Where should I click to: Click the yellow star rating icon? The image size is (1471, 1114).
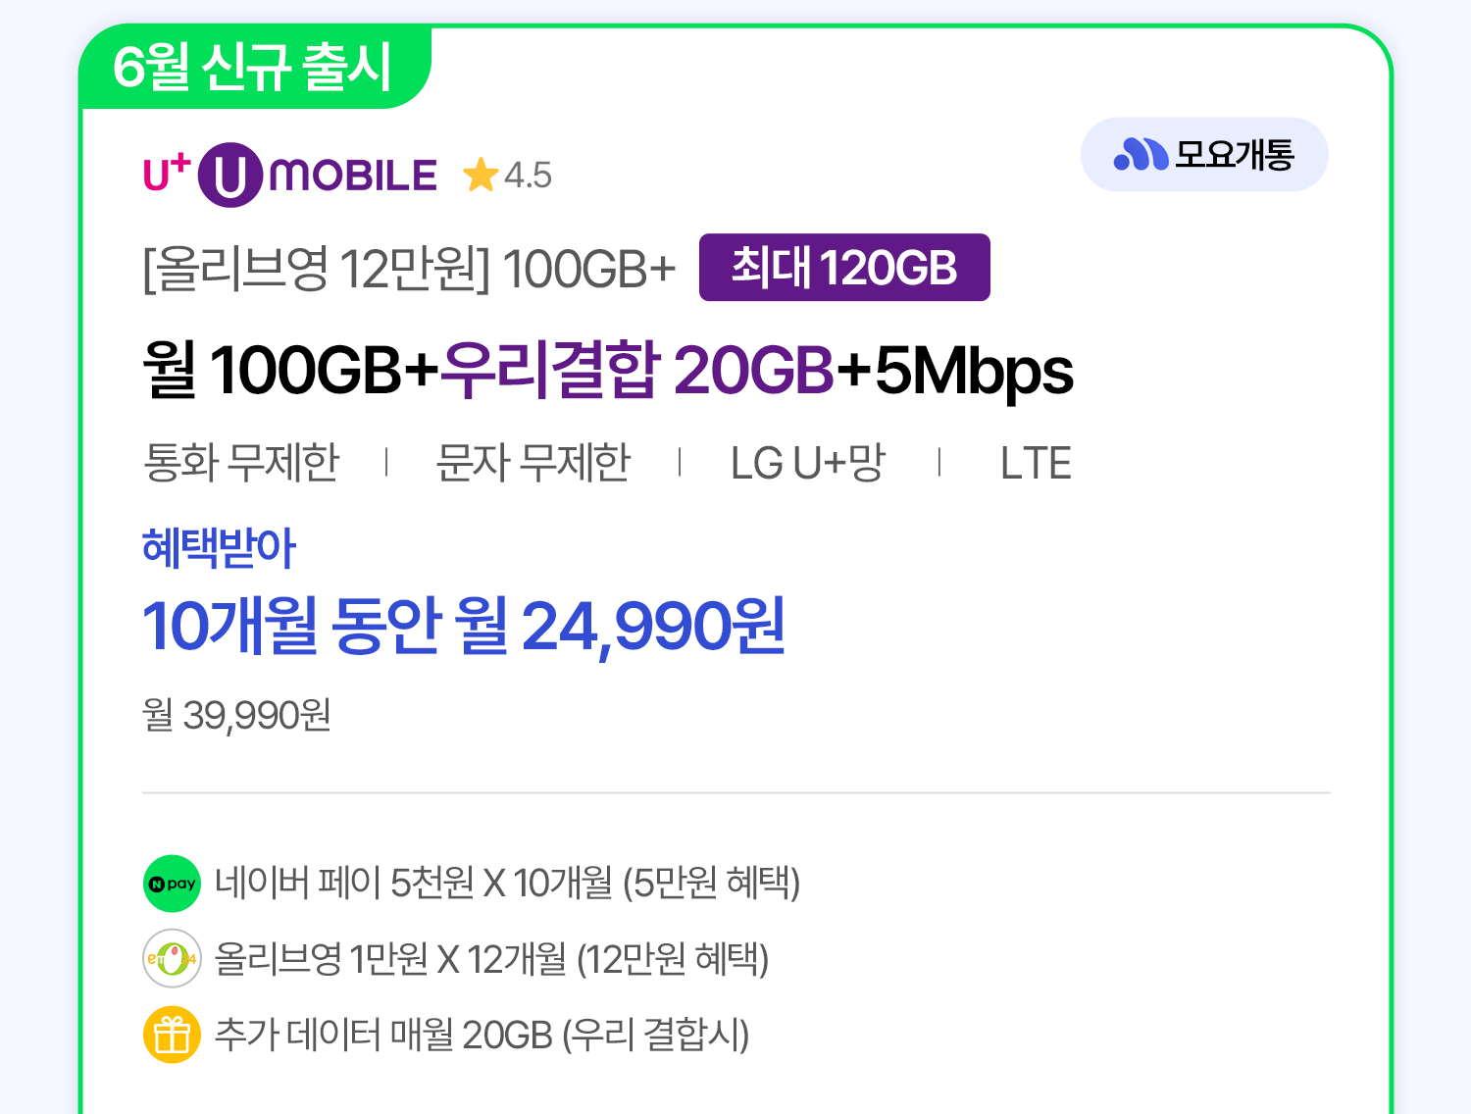pos(481,176)
